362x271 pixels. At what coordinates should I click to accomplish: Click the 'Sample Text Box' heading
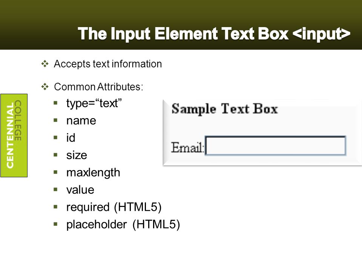click(225, 109)
